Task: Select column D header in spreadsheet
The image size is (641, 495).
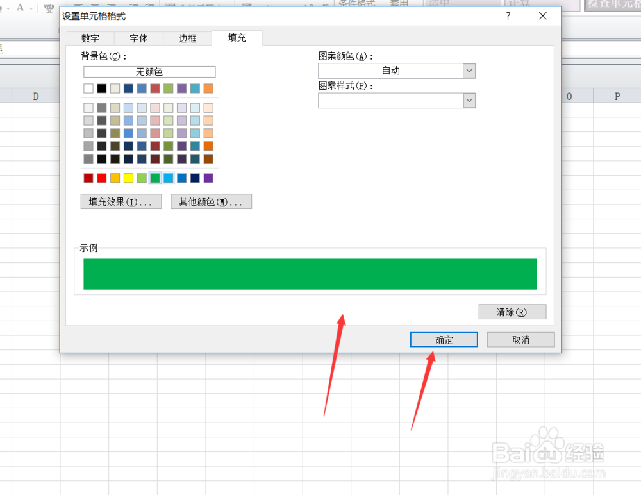Action: (36, 96)
